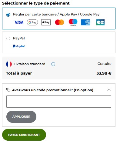Click the Google Pay logo
Viewport: 117px width, 144px height.
click(x=32, y=22)
